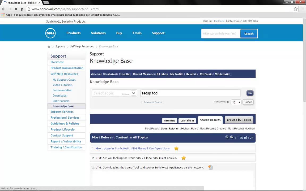The height and width of the screenshot is (191, 306).
Task: Click breadcrumb home icon
Action: (x=49, y=47)
